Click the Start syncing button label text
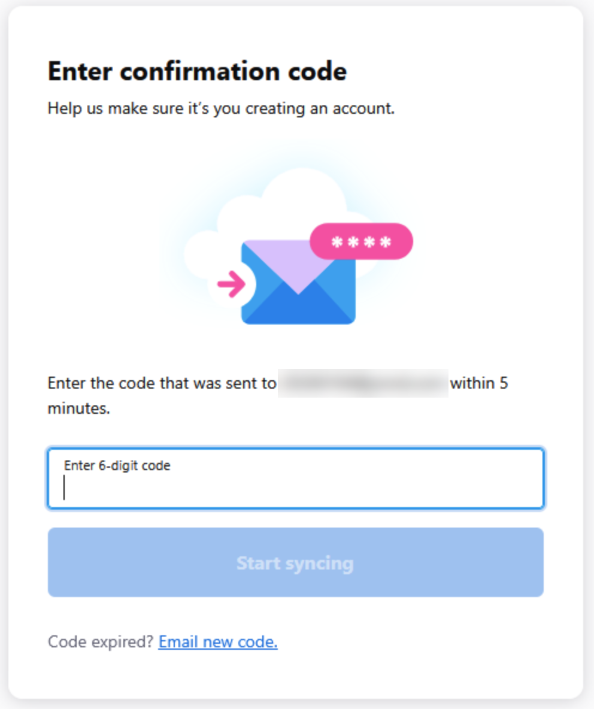Screen dimensions: 594x709 tap(295, 563)
